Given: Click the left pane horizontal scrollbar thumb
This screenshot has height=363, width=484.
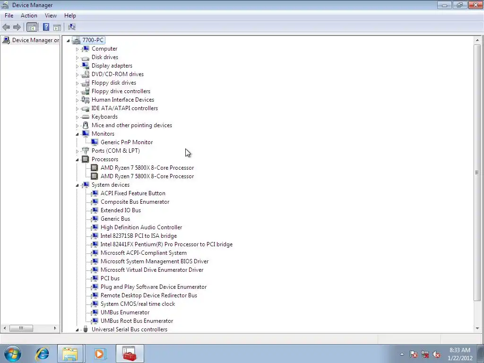Looking at the screenshot, I should click(x=21, y=328).
